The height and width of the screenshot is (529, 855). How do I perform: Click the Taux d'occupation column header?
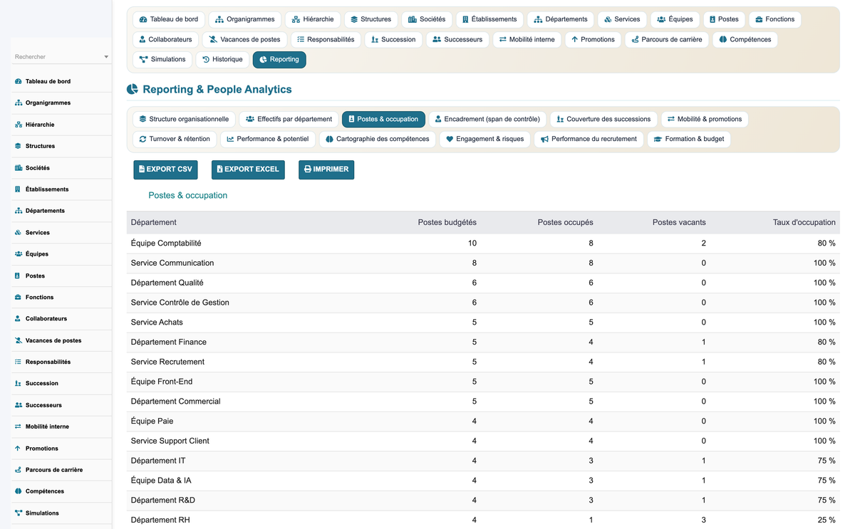[x=804, y=223]
